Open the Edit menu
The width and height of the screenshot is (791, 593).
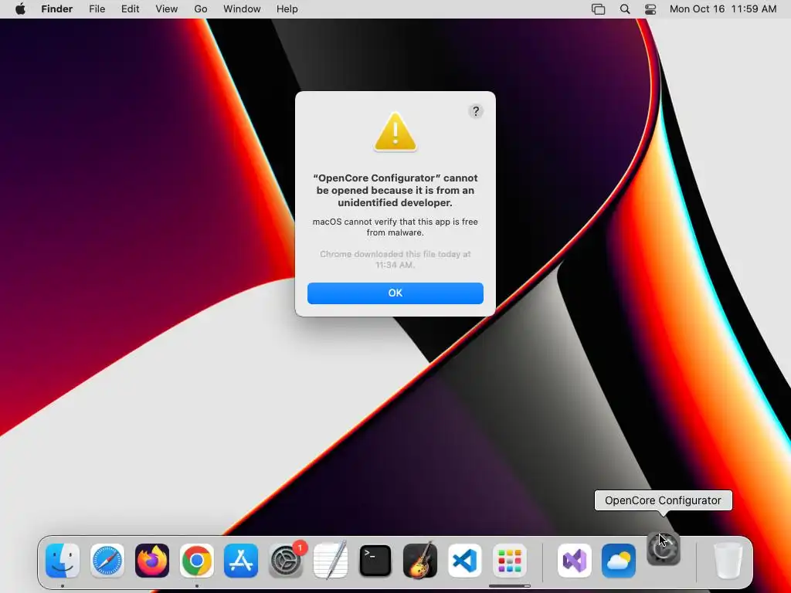[130, 9]
